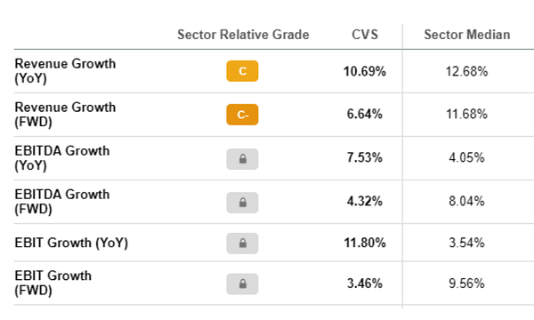Viewport: 534px width, 320px height.
Task: Open the EBIT Growth (FWD) metric label
Action: point(53,283)
